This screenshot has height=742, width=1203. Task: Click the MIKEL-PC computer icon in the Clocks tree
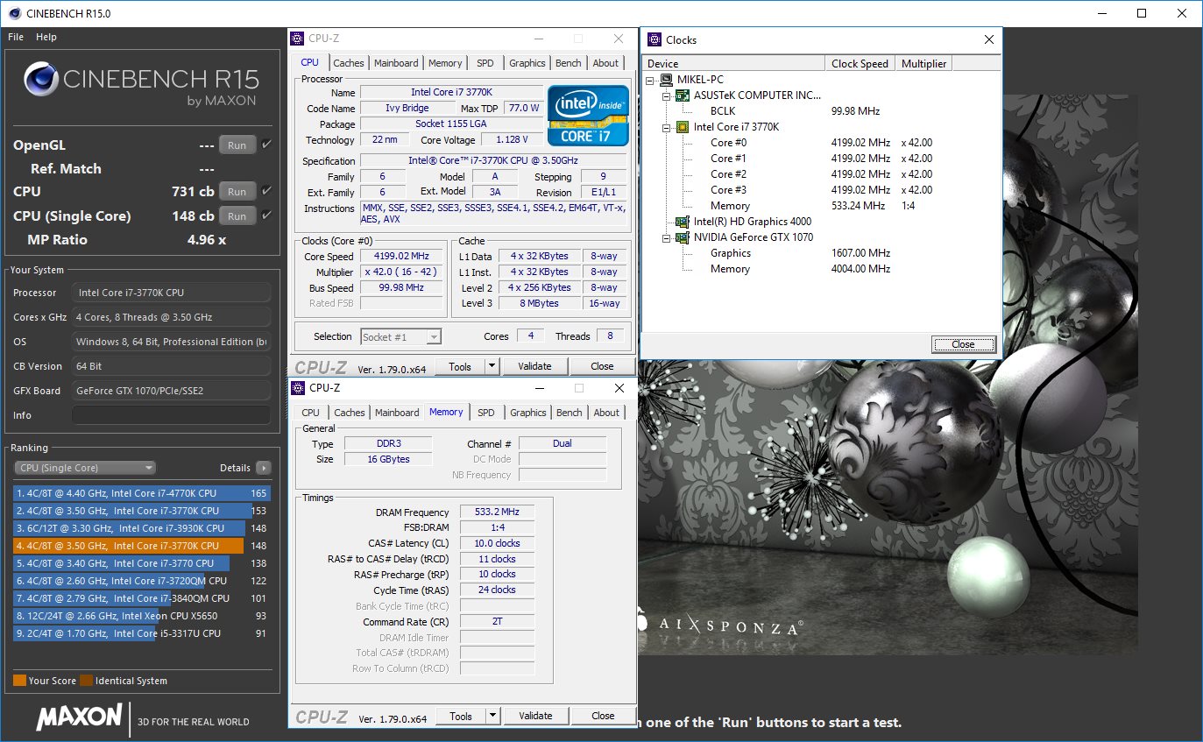(667, 80)
